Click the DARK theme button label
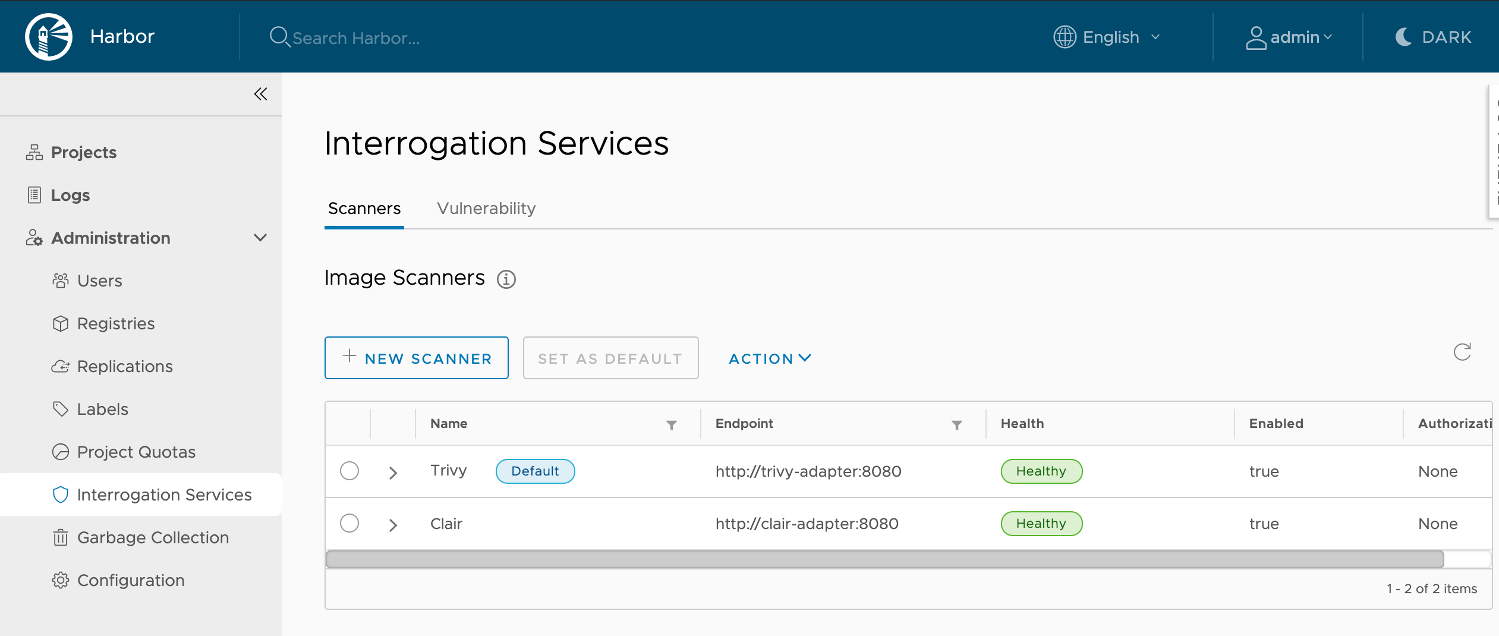 tap(1447, 37)
